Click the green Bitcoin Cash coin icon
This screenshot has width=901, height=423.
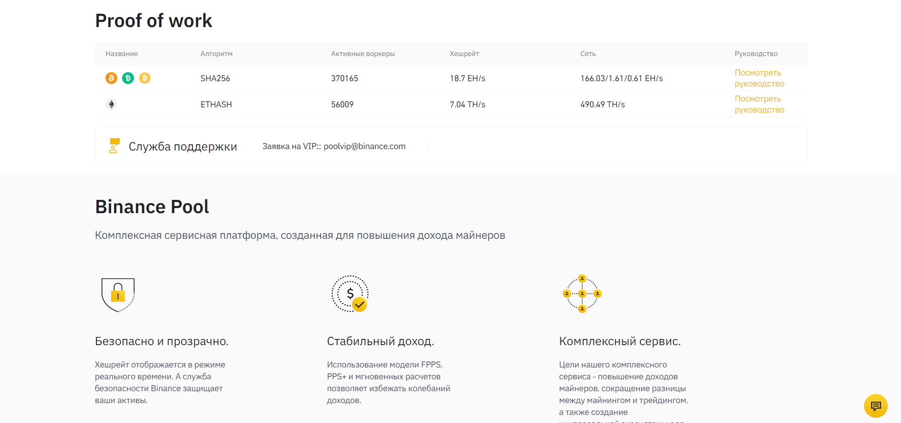[128, 78]
